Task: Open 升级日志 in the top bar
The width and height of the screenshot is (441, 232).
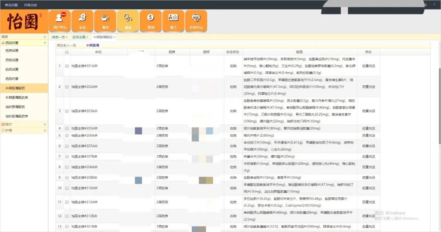Action: [30, 5]
